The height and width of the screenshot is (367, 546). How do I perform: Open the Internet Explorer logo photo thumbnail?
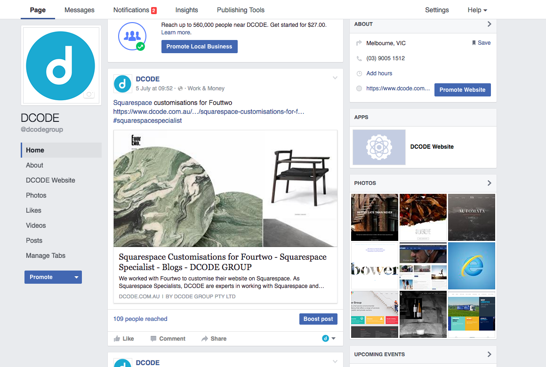tap(472, 266)
